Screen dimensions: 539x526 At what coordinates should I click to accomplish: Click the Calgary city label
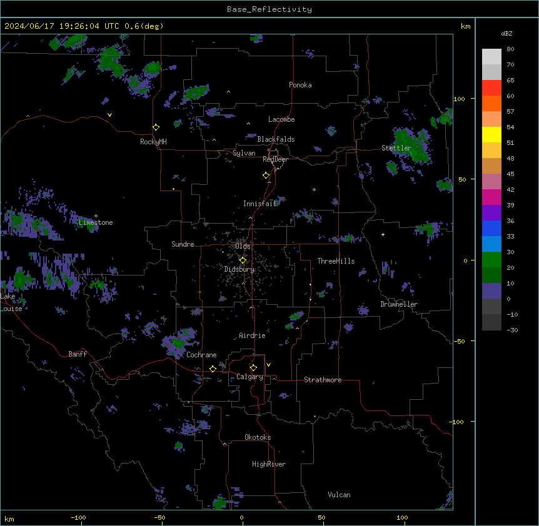250,377
